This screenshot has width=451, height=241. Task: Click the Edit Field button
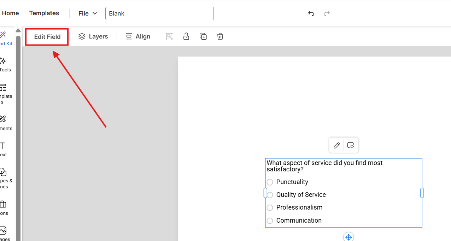click(x=47, y=37)
